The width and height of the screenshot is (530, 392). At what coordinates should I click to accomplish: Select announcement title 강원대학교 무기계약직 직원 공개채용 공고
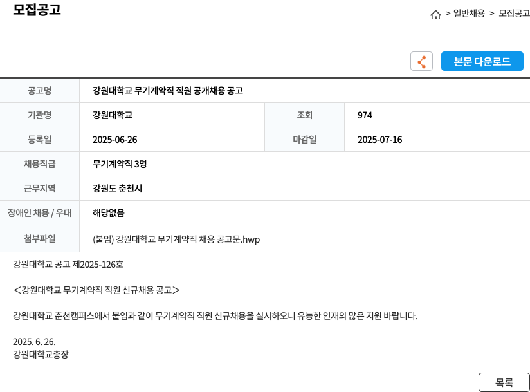point(168,91)
